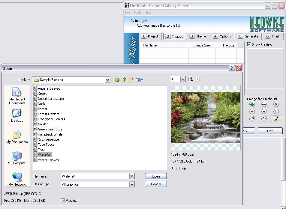Image resolution: width=286 pixels, height=209 pixels.
Task: Click the Remove all X icon
Action: [x=276, y=104]
